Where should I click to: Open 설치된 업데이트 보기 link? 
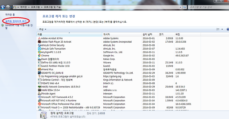tap(16, 21)
